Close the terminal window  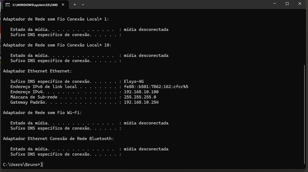tap(300, 4)
